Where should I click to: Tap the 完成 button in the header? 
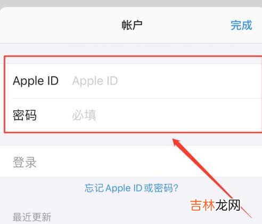[241, 25]
